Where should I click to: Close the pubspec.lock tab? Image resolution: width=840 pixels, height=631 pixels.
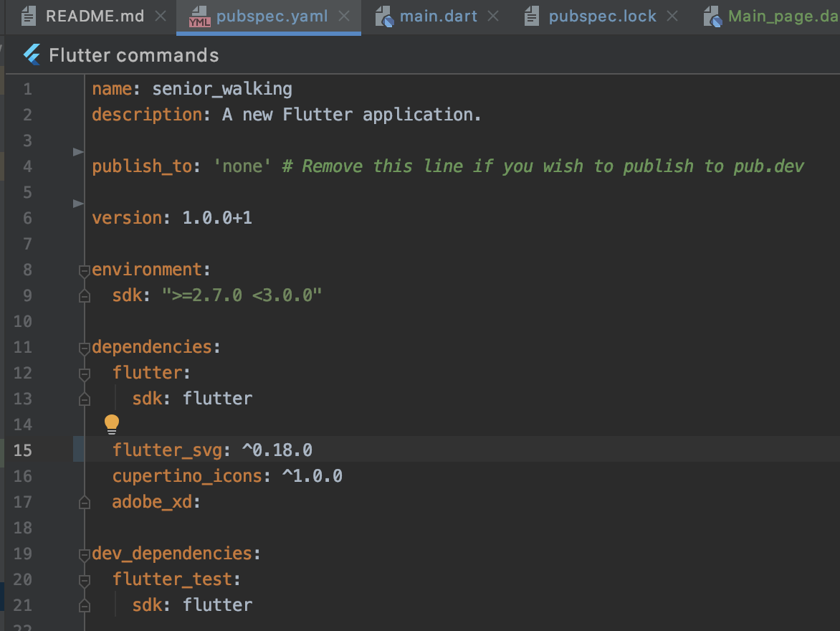coord(672,16)
